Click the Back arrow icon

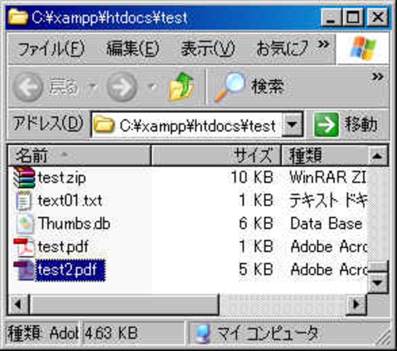(28, 87)
